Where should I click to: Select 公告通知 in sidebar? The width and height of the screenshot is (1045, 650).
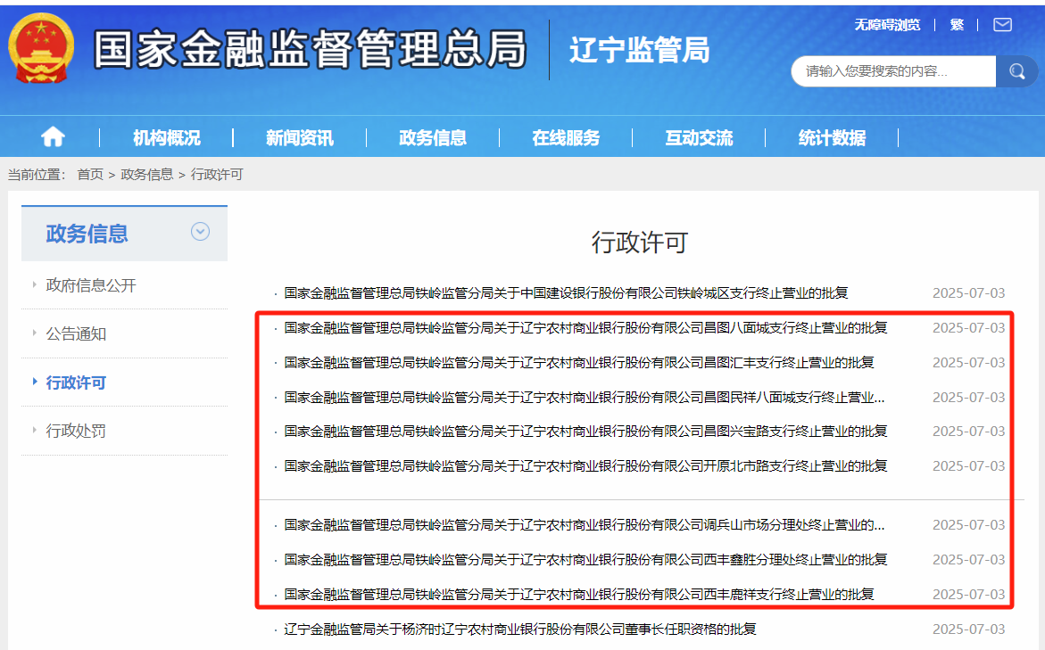click(76, 333)
